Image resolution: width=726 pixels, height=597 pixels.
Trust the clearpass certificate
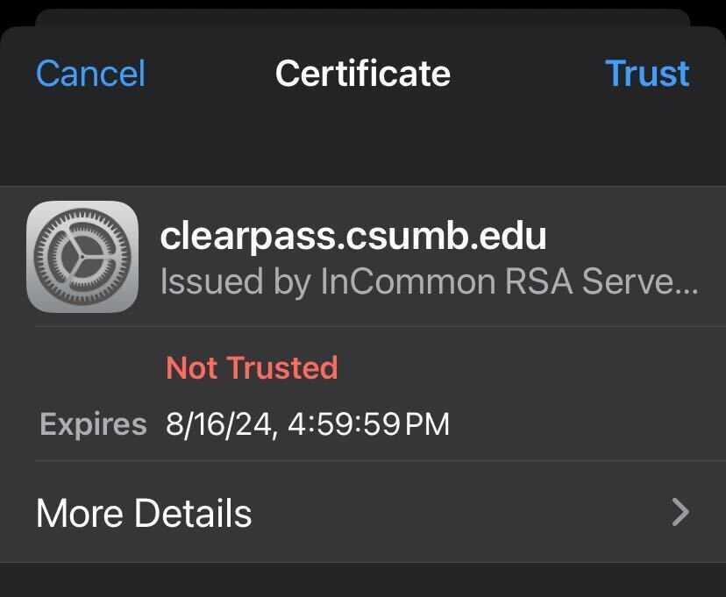[x=647, y=74]
